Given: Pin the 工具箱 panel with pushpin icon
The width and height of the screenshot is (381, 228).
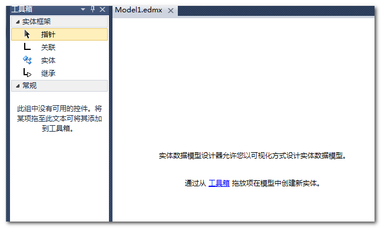Looking at the screenshot, I should click(92, 9).
